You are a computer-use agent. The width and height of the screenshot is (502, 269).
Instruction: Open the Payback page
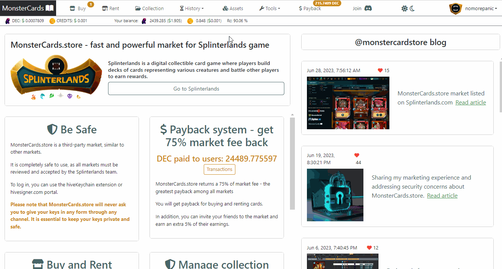click(x=310, y=8)
